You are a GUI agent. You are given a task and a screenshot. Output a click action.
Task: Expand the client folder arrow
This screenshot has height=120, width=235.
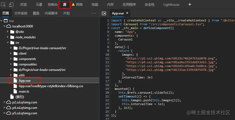click(x=11, y=53)
